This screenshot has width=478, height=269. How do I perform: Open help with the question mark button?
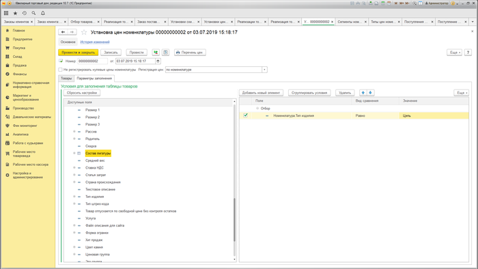[468, 53]
